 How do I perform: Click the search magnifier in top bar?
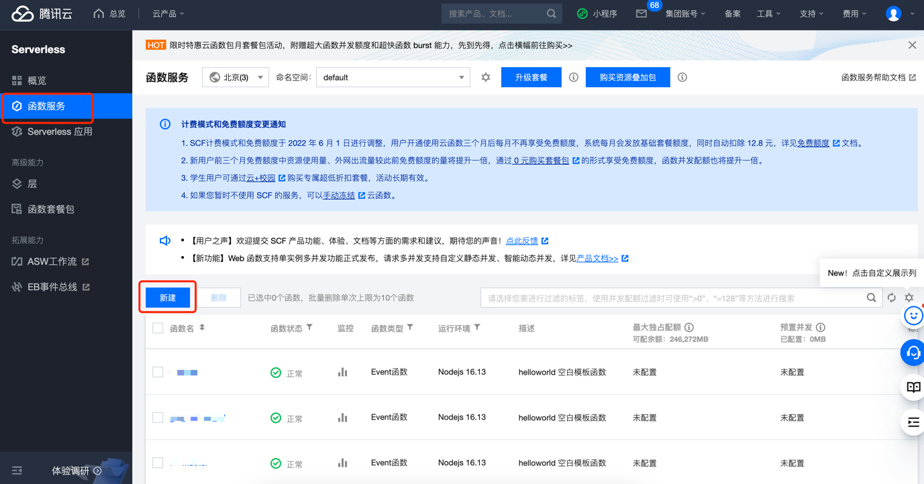(x=552, y=13)
